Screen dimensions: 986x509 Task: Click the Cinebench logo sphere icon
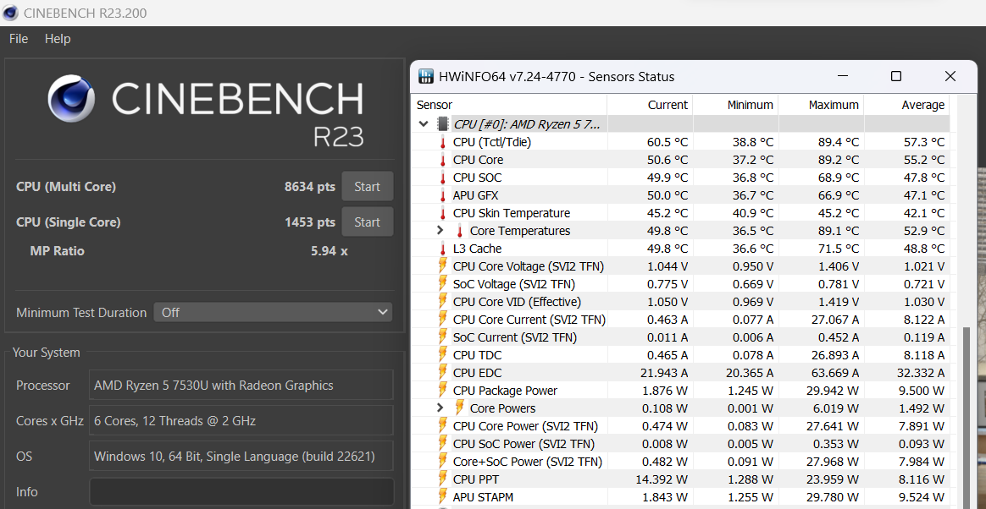pyautogui.click(x=71, y=99)
